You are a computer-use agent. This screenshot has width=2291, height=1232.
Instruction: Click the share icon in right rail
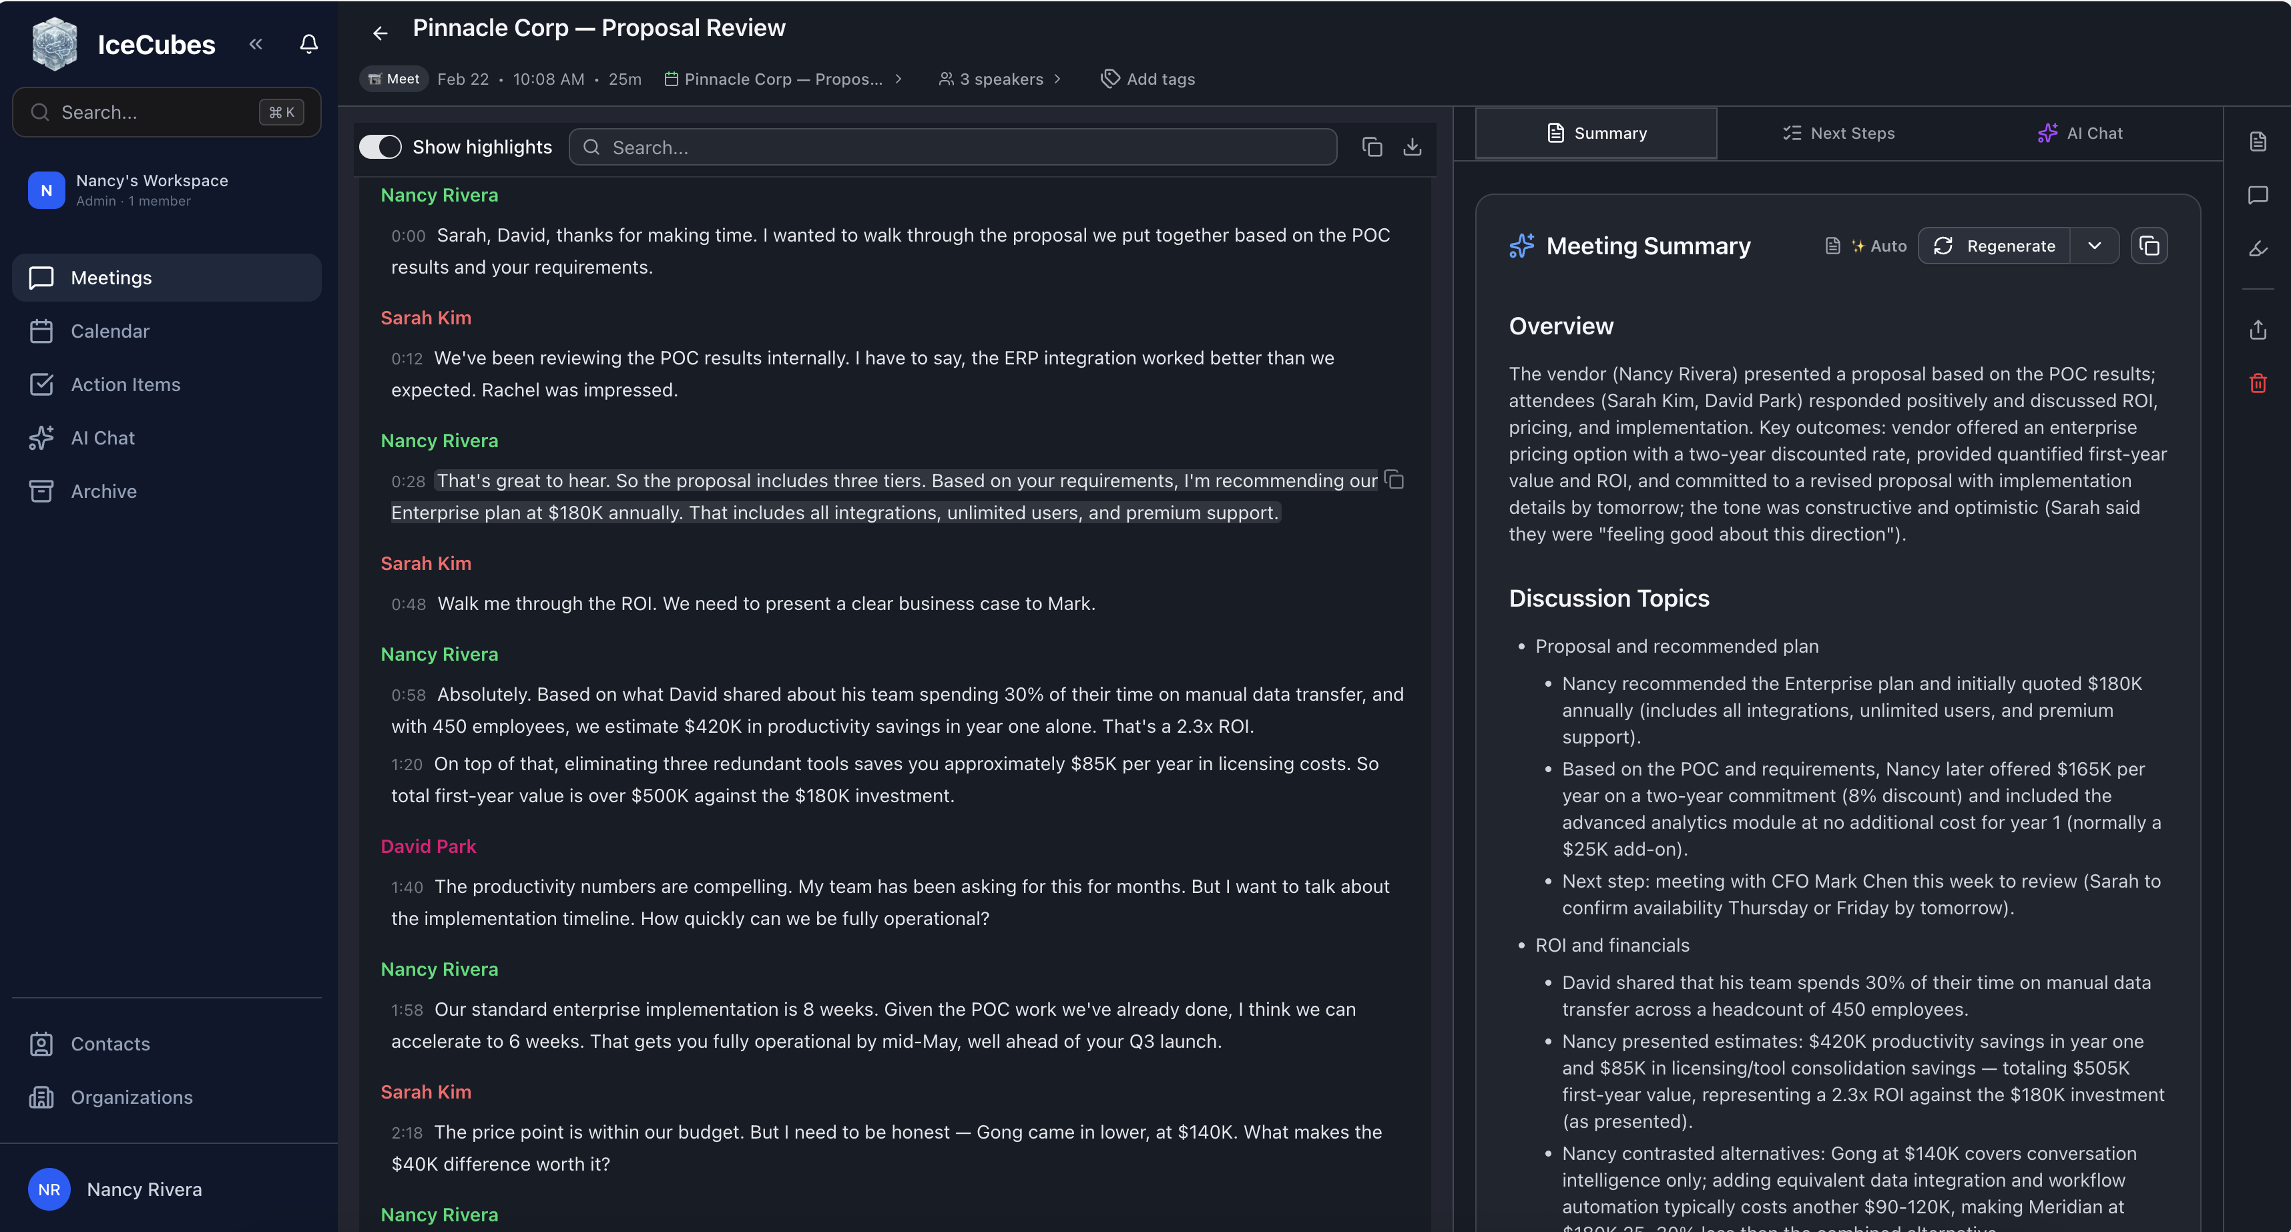[2257, 330]
